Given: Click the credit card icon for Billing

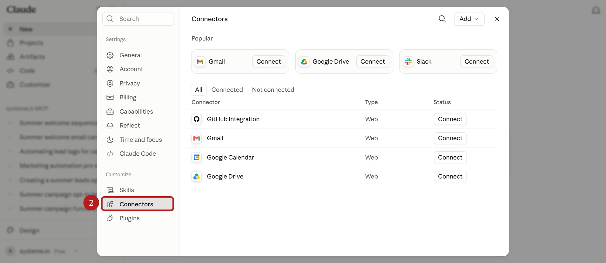Looking at the screenshot, I should pyautogui.click(x=110, y=97).
